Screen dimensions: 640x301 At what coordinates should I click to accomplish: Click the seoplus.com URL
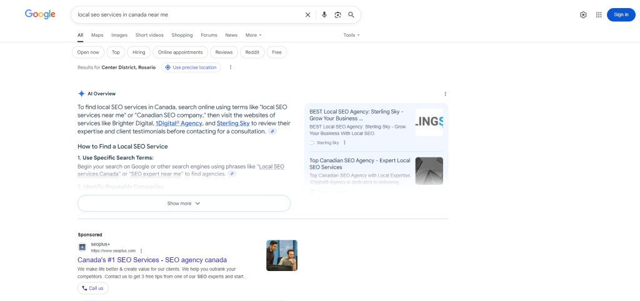click(x=113, y=251)
